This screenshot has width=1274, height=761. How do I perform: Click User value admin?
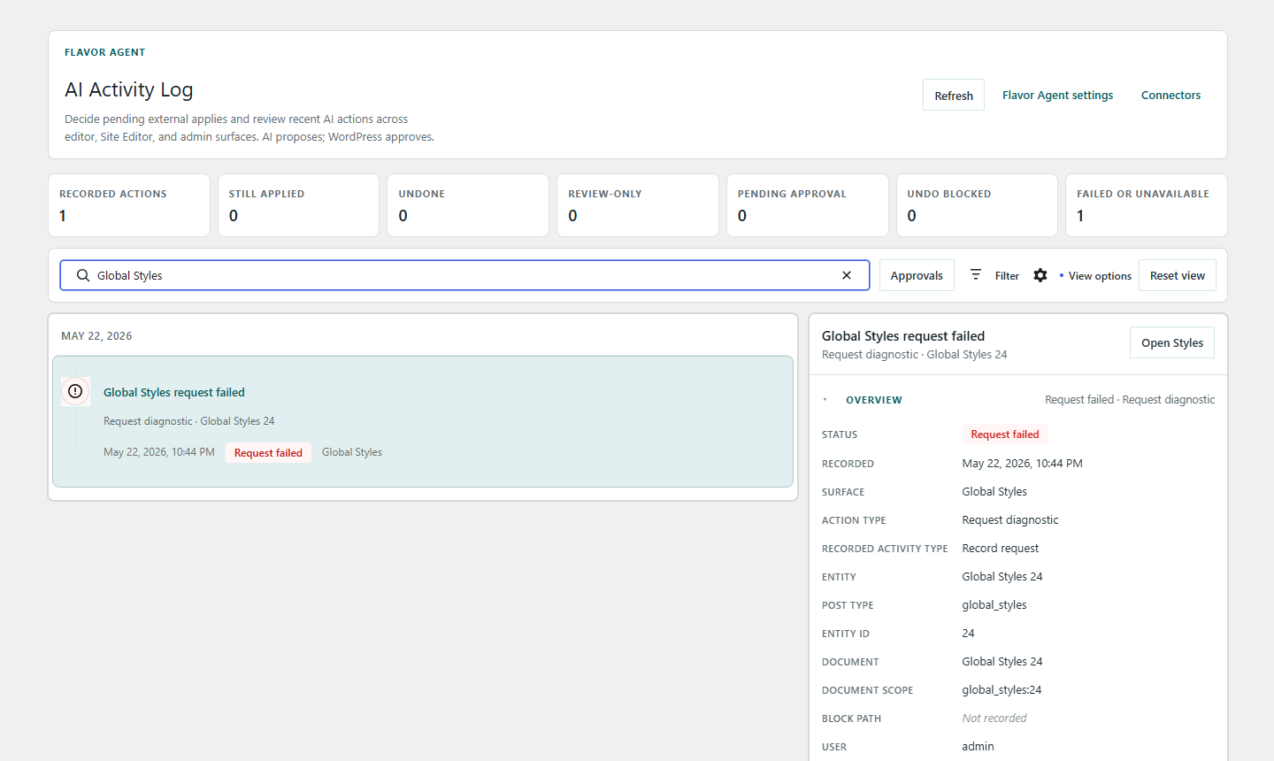978,746
